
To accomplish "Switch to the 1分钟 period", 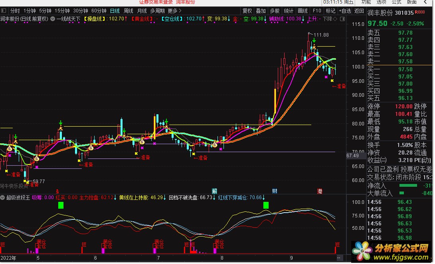I will click(x=30, y=11).
